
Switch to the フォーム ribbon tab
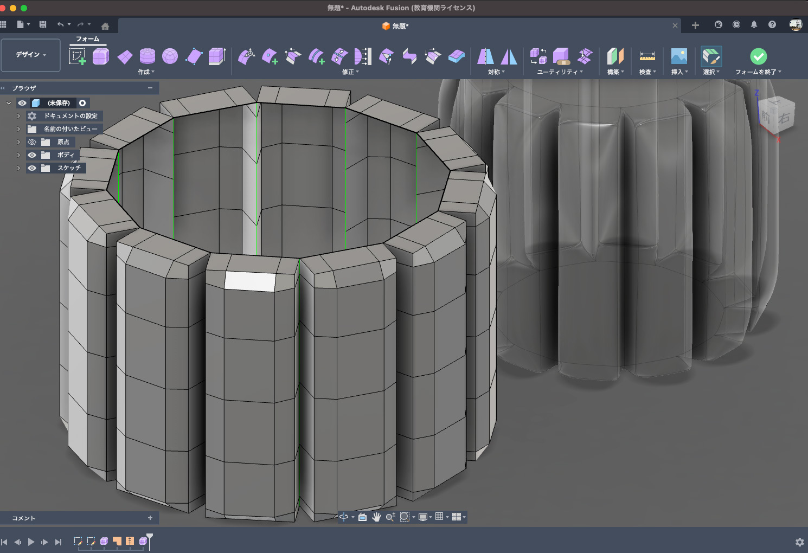(x=87, y=39)
